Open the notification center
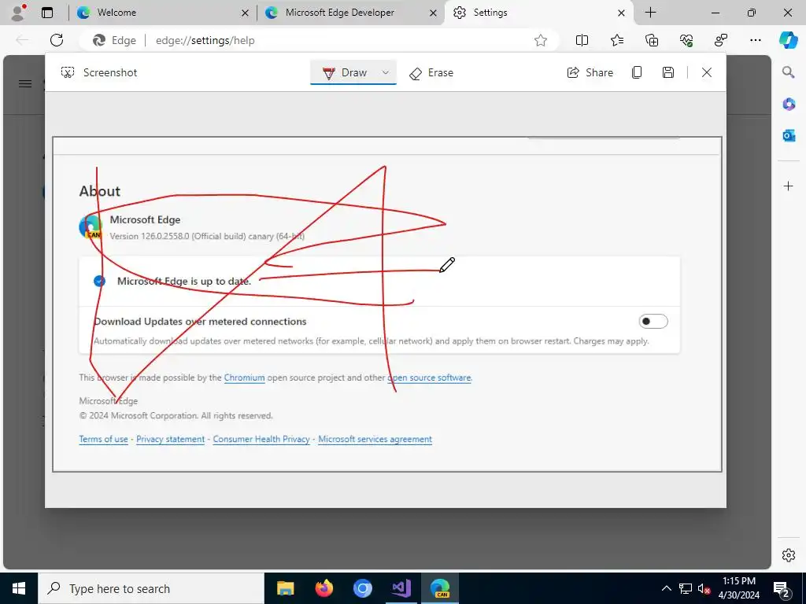806x604 pixels. pos(782,588)
